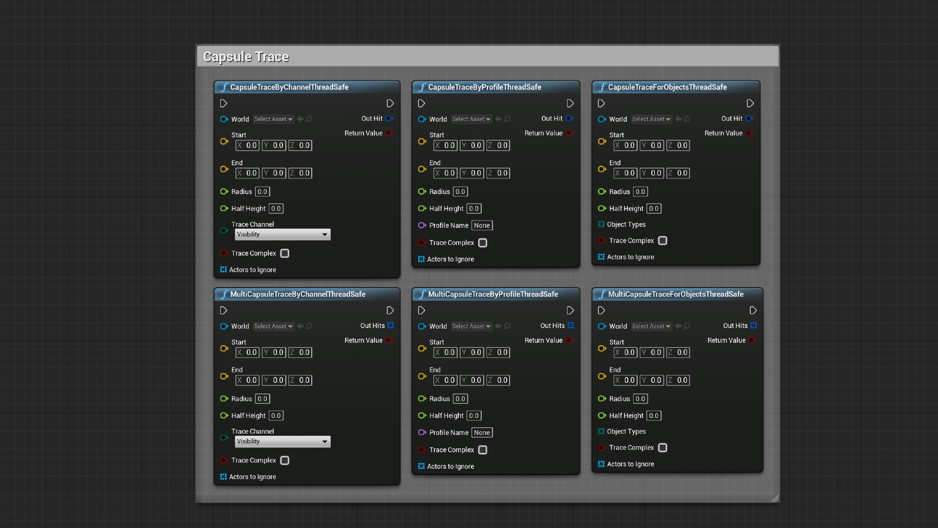The image size is (938, 528).
Task: Select the Capsule Trace comment header
Action: click(x=246, y=56)
